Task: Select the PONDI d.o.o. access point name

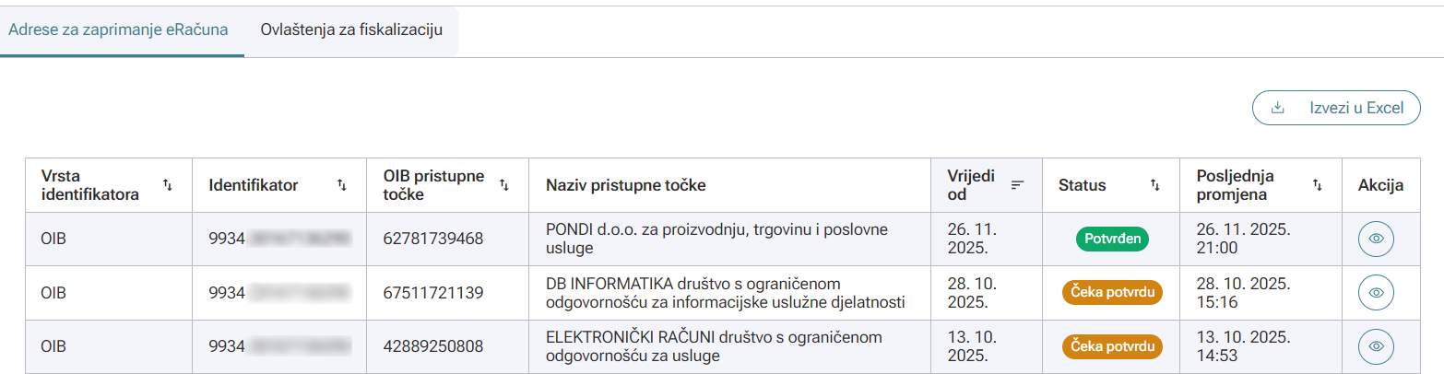Action: pos(716,239)
